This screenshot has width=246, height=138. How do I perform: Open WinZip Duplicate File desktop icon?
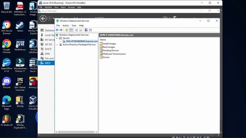tap(20, 122)
